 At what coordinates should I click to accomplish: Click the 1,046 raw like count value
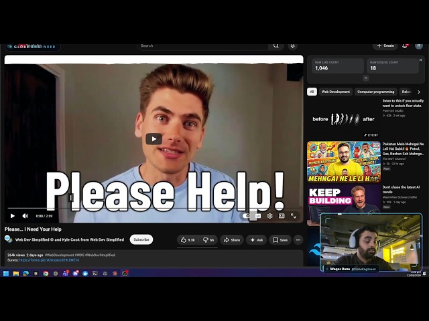[322, 68]
